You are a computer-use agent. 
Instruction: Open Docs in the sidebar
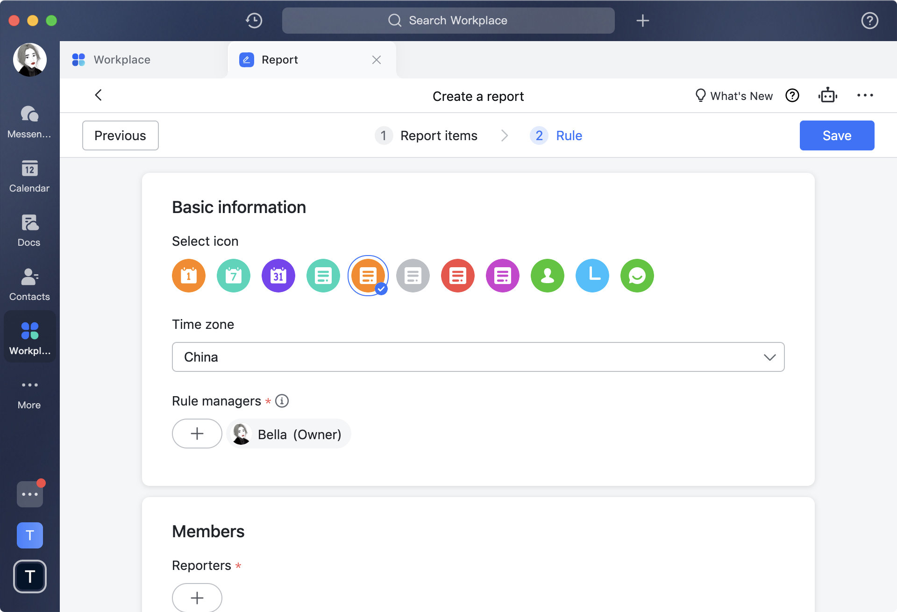point(29,230)
